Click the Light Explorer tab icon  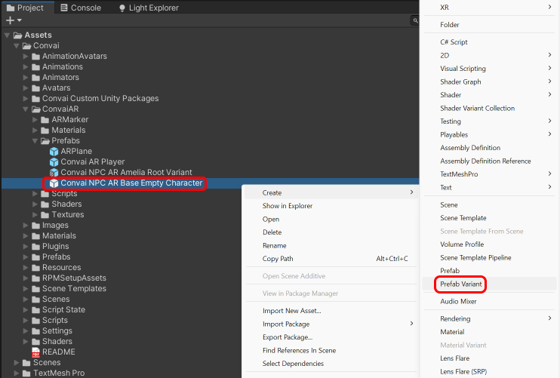[x=123, y=8]
